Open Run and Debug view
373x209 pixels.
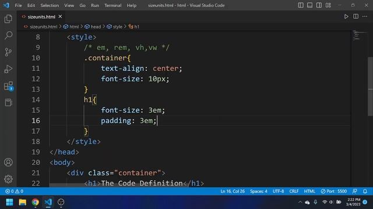[x=8, y=69]
